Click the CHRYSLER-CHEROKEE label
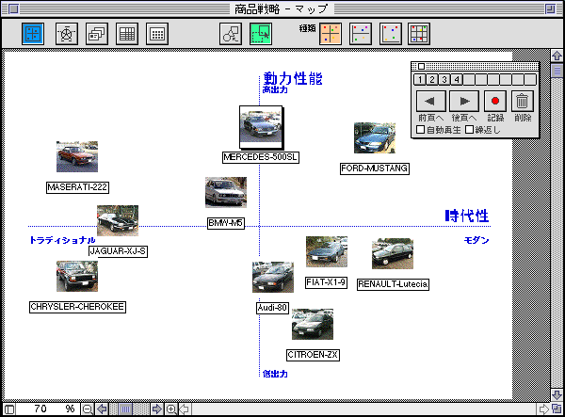Viewport: 565px width, 417px height. (x=77, y=307)
